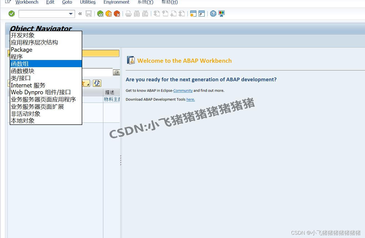Click the orange Exit icon
Image resolution: width=365 pixels, height=238 pixels.
[x=109, y=14]
